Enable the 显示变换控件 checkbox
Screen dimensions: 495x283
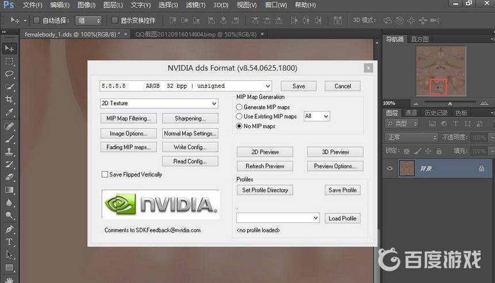114,21
